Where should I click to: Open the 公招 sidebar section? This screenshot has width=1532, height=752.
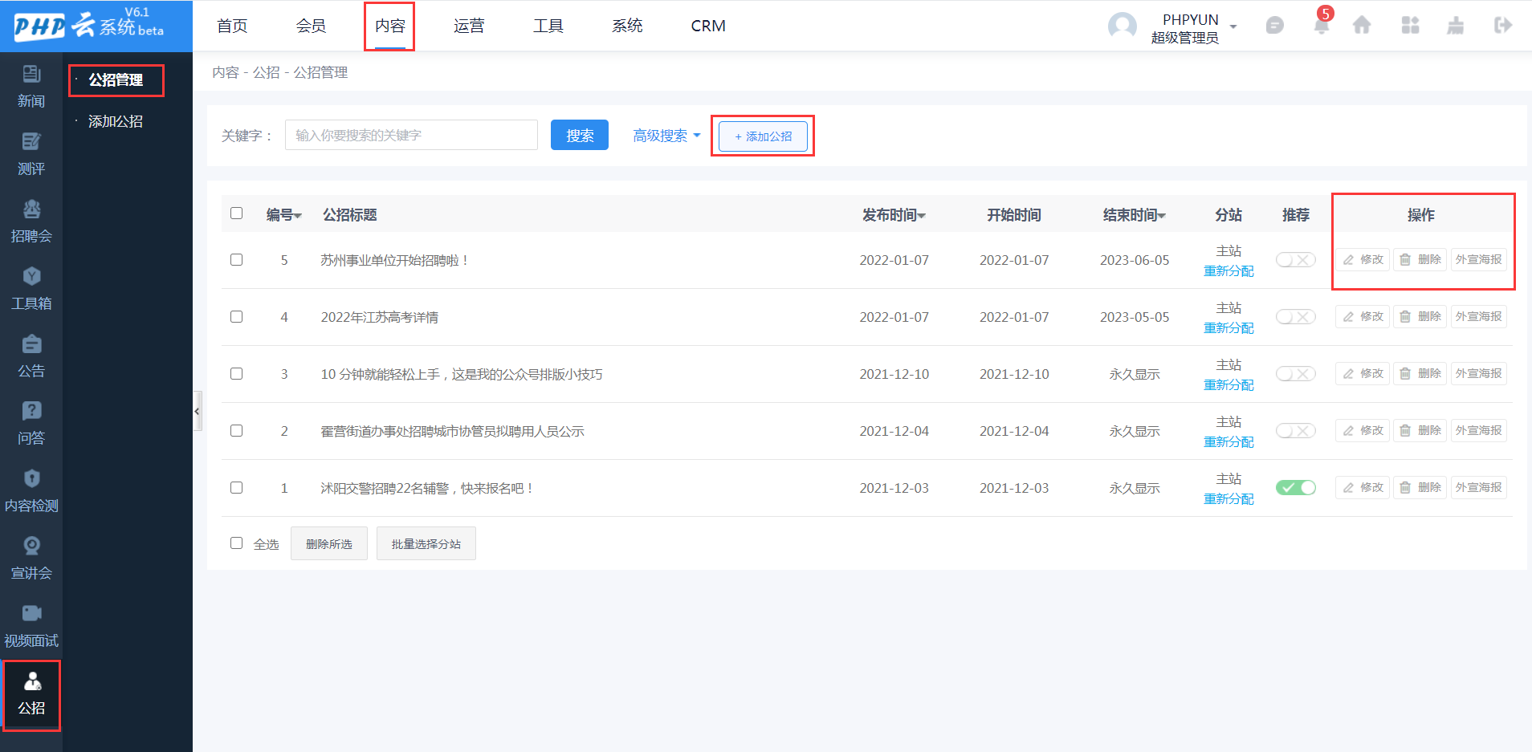(31, 695)
